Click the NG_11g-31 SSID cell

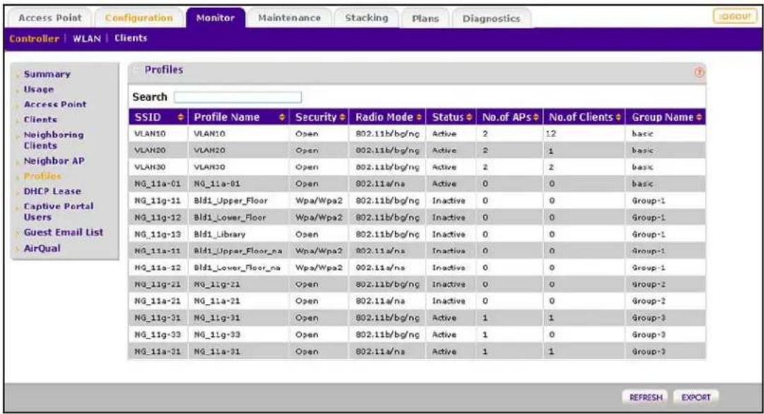point(158,317)
